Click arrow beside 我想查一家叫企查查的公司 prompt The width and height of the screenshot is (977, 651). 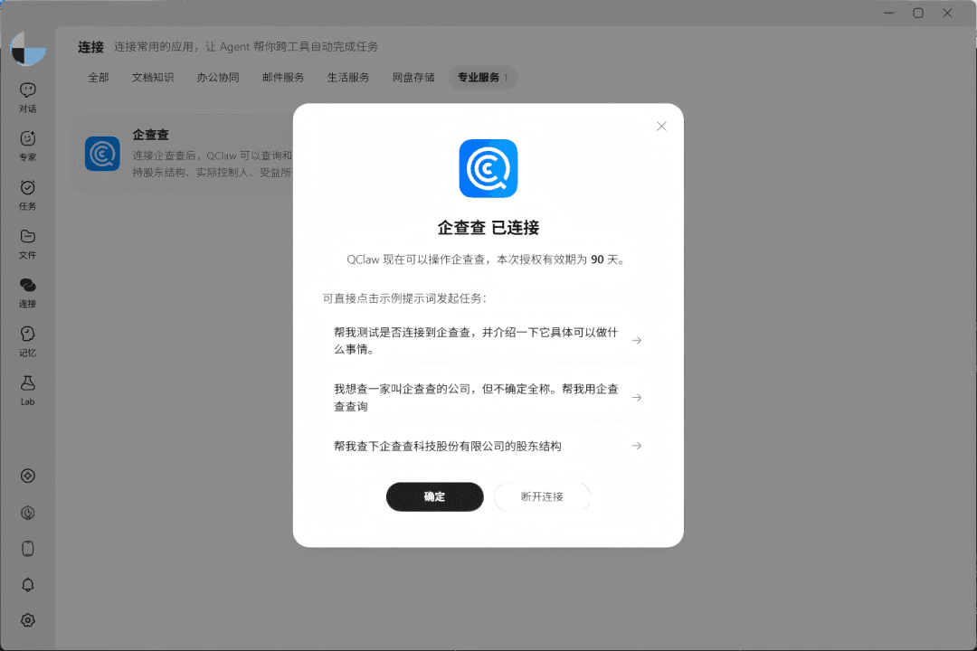click(637, 398)
